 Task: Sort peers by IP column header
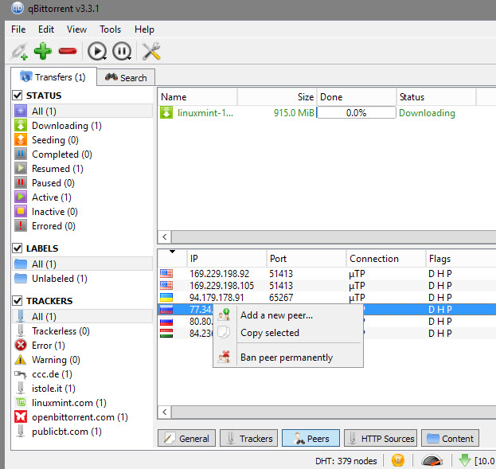227,259
